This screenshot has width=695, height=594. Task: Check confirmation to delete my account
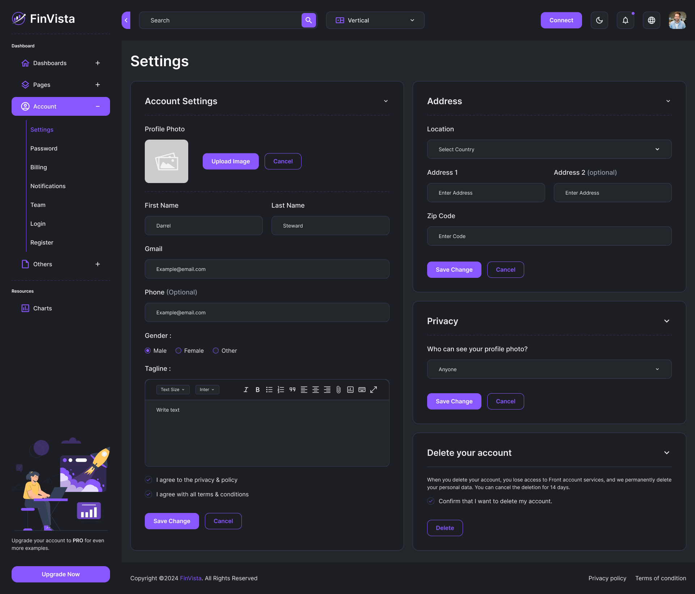pyautogui.click(x=431, y=501)
